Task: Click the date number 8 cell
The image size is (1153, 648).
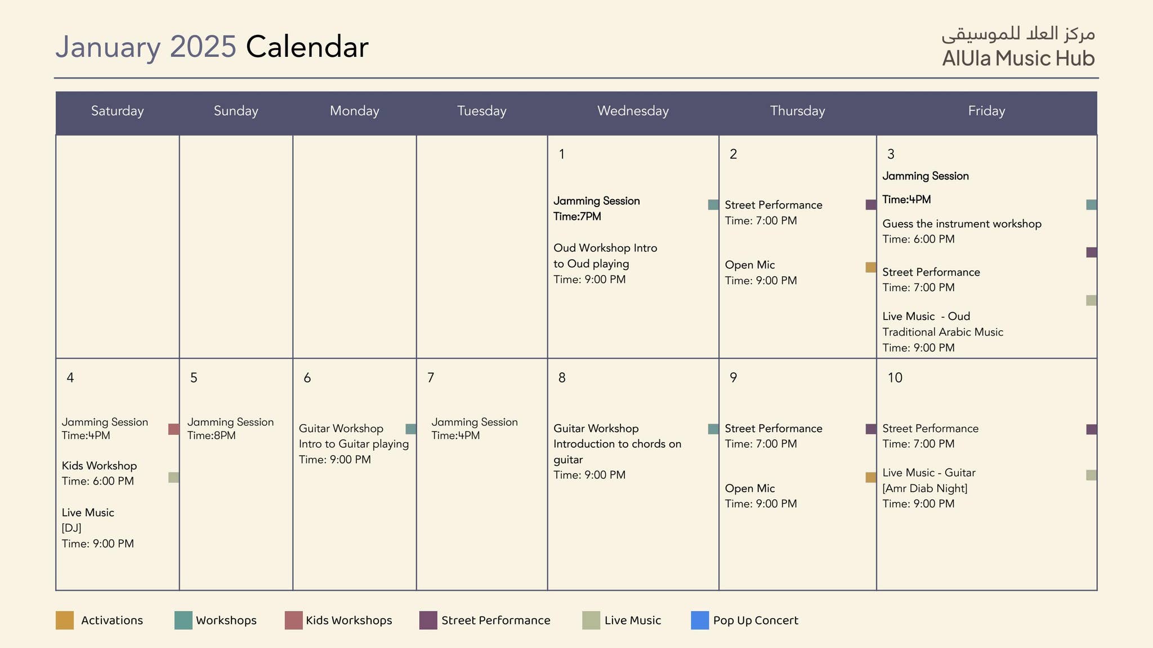Action: pos(562,379)
